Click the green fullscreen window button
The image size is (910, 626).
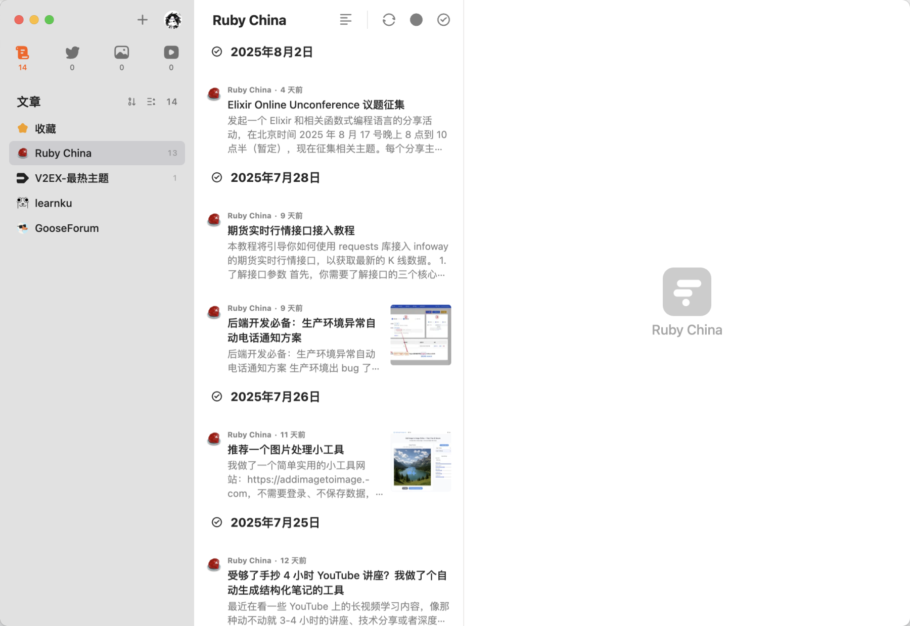pyautogui.click(x=49, y=20)
